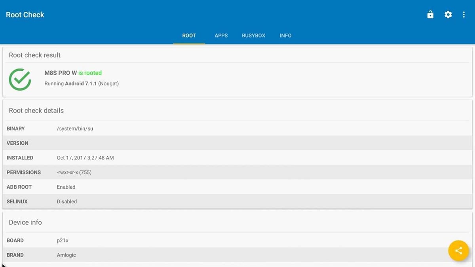Viewport: 475px width, 267px height.
Task: Select the PERMISSIONS row label
Action: tap(24, 172)
